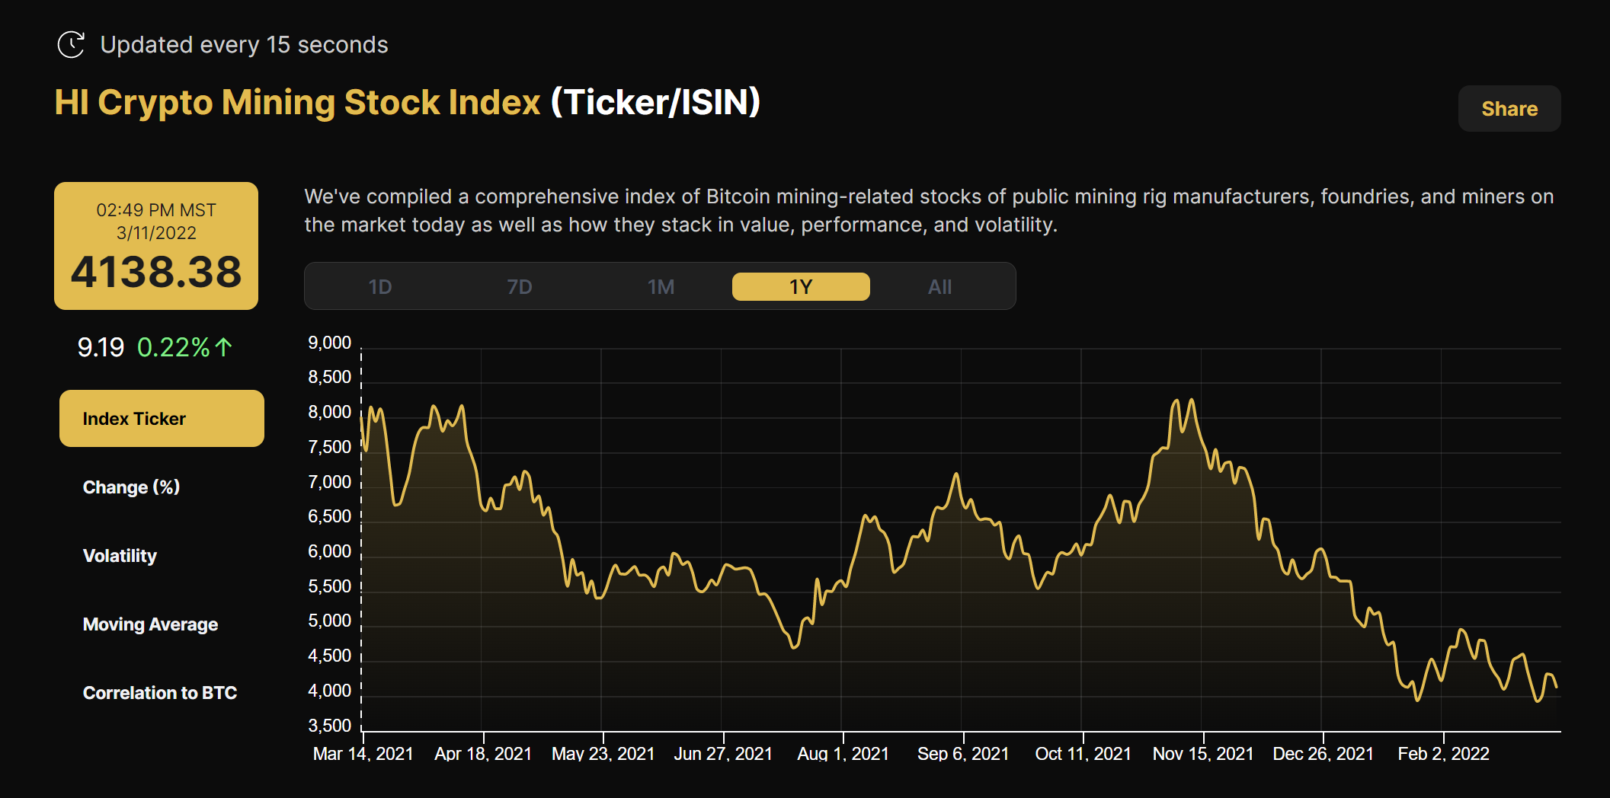
Task: Click the yellow Index Ticker panel icon area
Action: [161, 418]
